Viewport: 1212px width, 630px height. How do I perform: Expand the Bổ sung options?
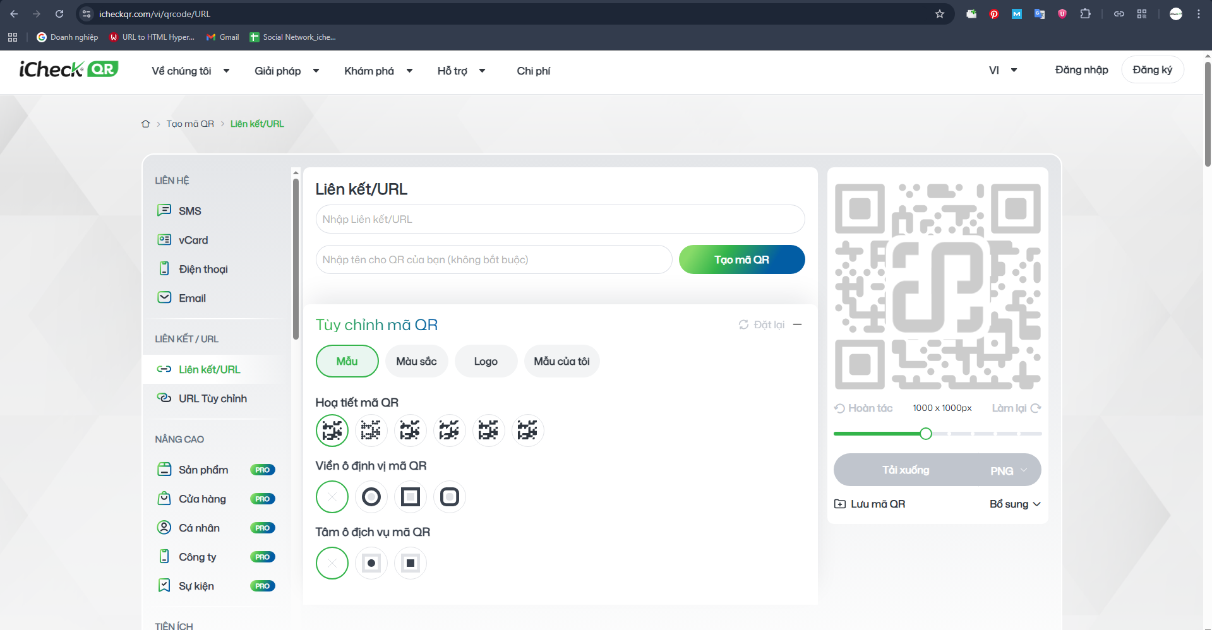[1015, 504]
